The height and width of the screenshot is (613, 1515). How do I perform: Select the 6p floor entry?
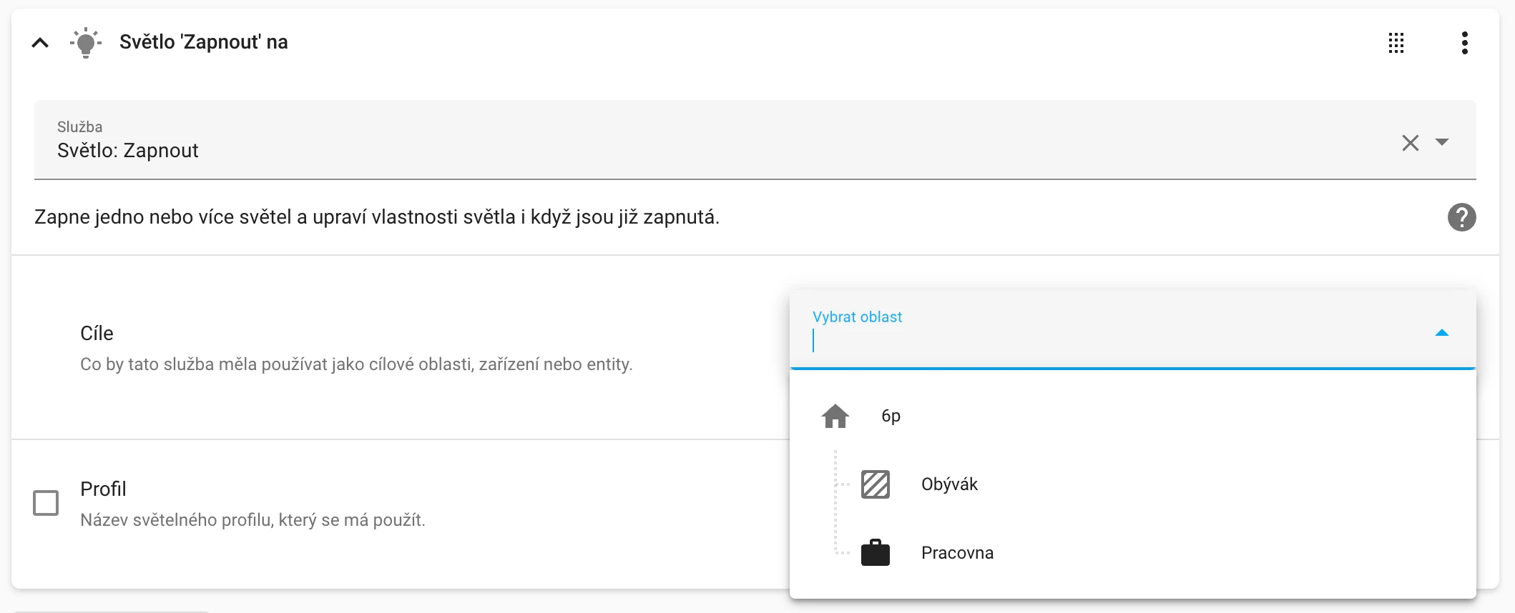point(1133,416)
